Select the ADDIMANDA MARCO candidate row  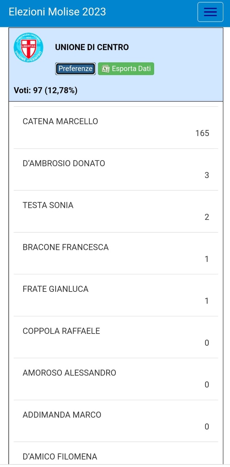click(116, 421)
